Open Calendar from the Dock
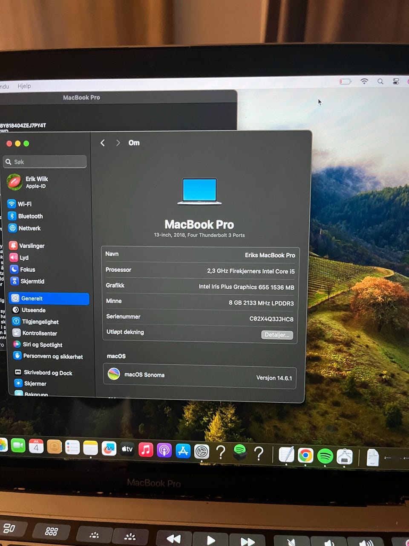 coord(36,447)
